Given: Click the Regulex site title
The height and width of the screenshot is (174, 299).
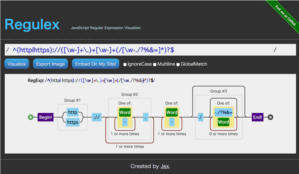Looking at the screenshot, I should click(32, 24).
